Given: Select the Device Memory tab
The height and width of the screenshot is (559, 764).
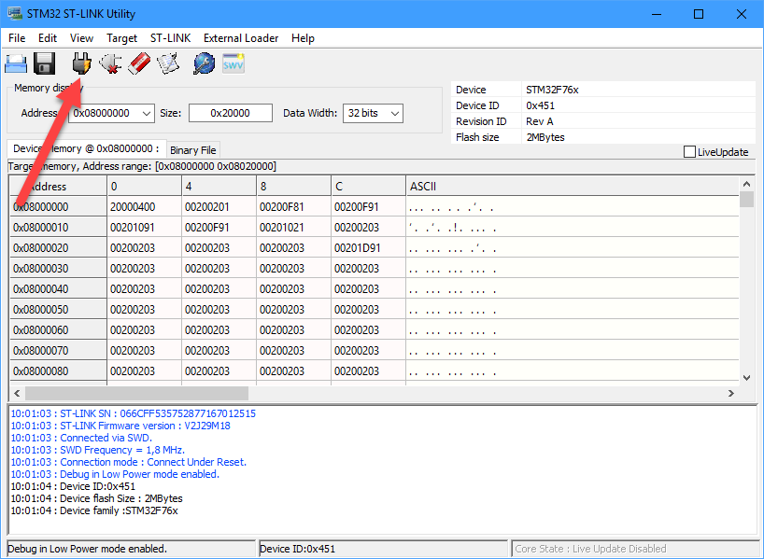Looking at the screenshot, I should click(x=86, y=148).
